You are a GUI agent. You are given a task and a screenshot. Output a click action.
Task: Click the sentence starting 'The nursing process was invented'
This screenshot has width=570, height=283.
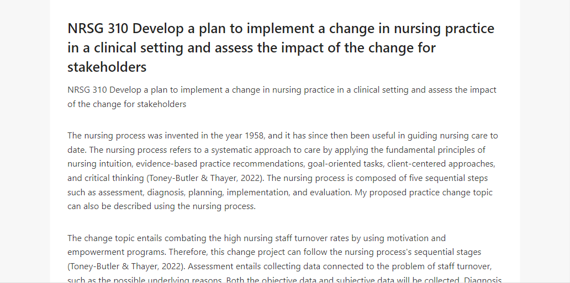[x=283, y=143]
